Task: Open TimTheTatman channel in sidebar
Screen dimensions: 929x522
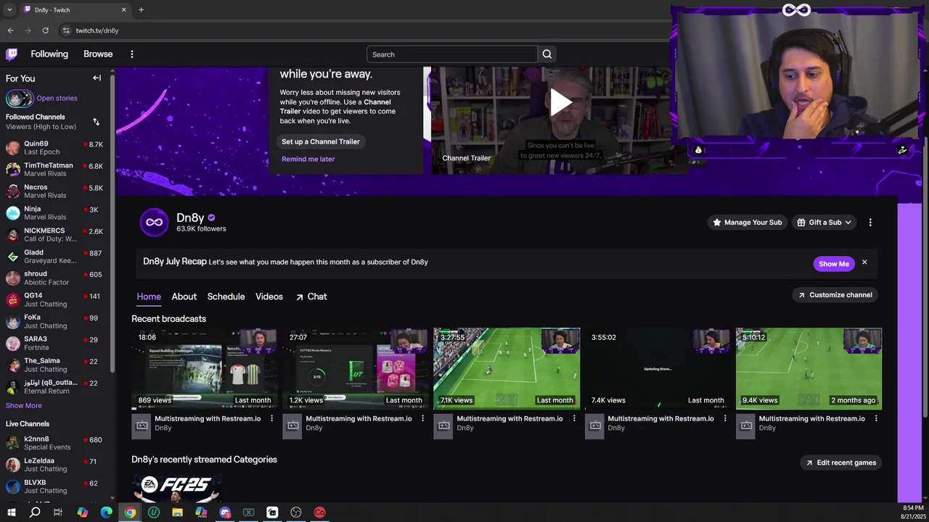Action: coord(54,170)
